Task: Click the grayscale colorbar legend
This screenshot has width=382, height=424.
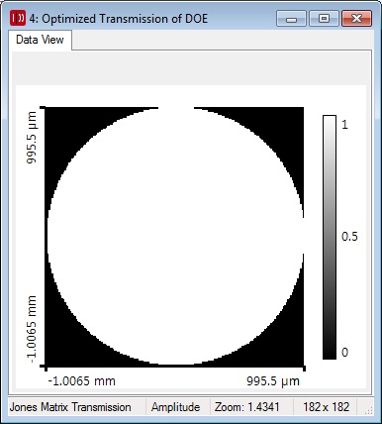Action: point(330,237)
